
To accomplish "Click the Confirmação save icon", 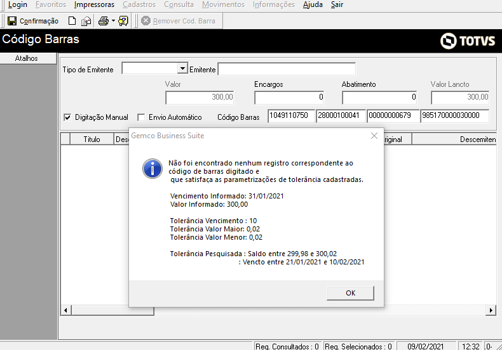I will [12, 21].
